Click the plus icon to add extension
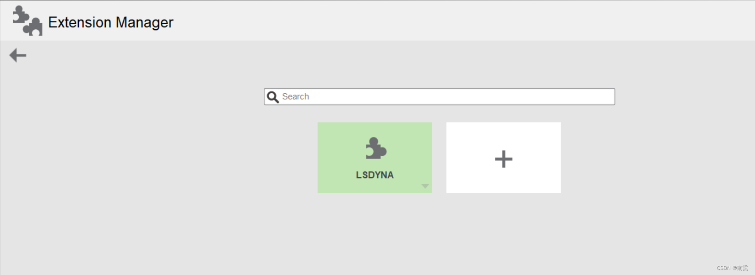755x275 pixels. (x=503, y=159)
